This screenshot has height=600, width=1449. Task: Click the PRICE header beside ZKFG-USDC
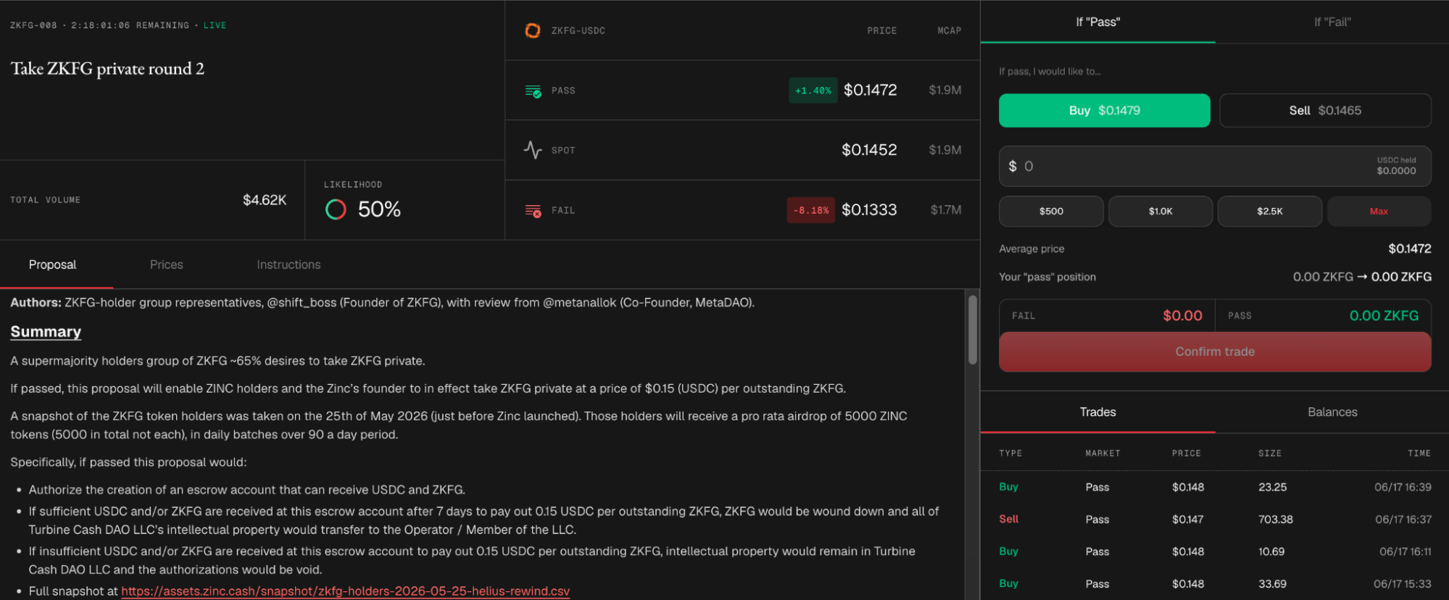point(882,30)
